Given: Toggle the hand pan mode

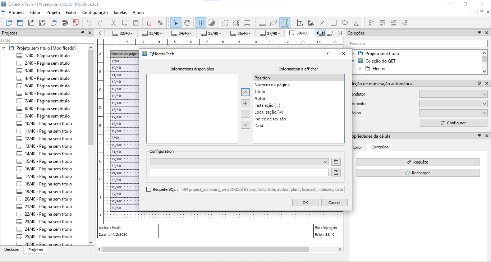Looking at the screenshot, I should (x=187, y=23).
